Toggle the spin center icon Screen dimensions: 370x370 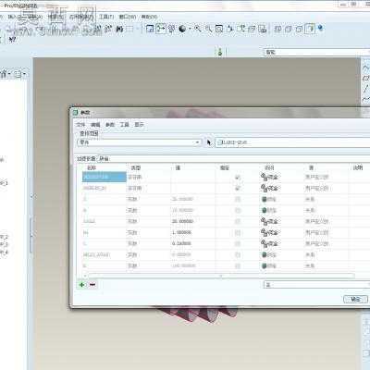click(x=161, y=29)
